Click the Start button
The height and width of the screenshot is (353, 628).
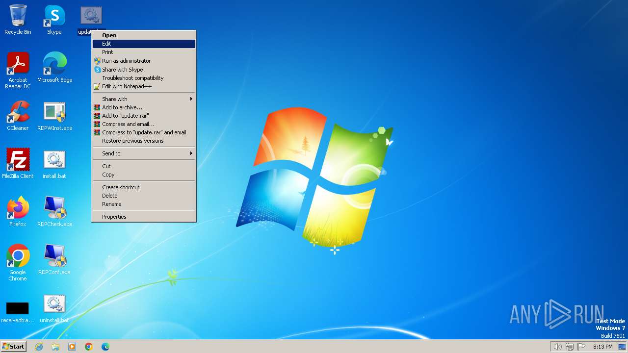coord(13,347)
